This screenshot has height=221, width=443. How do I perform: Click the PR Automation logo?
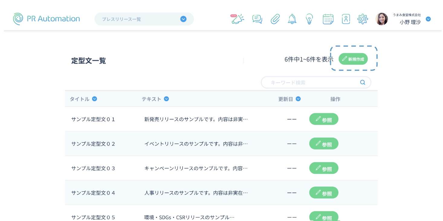coord(47,19)
